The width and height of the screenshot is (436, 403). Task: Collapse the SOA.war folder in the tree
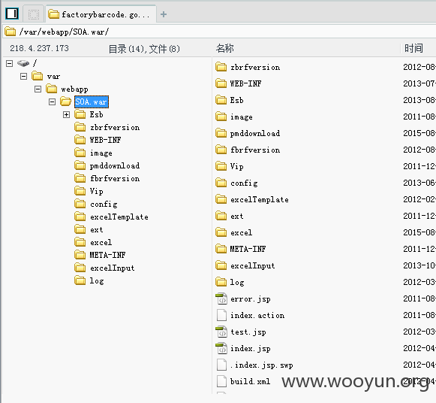click(x=52, y=102)
